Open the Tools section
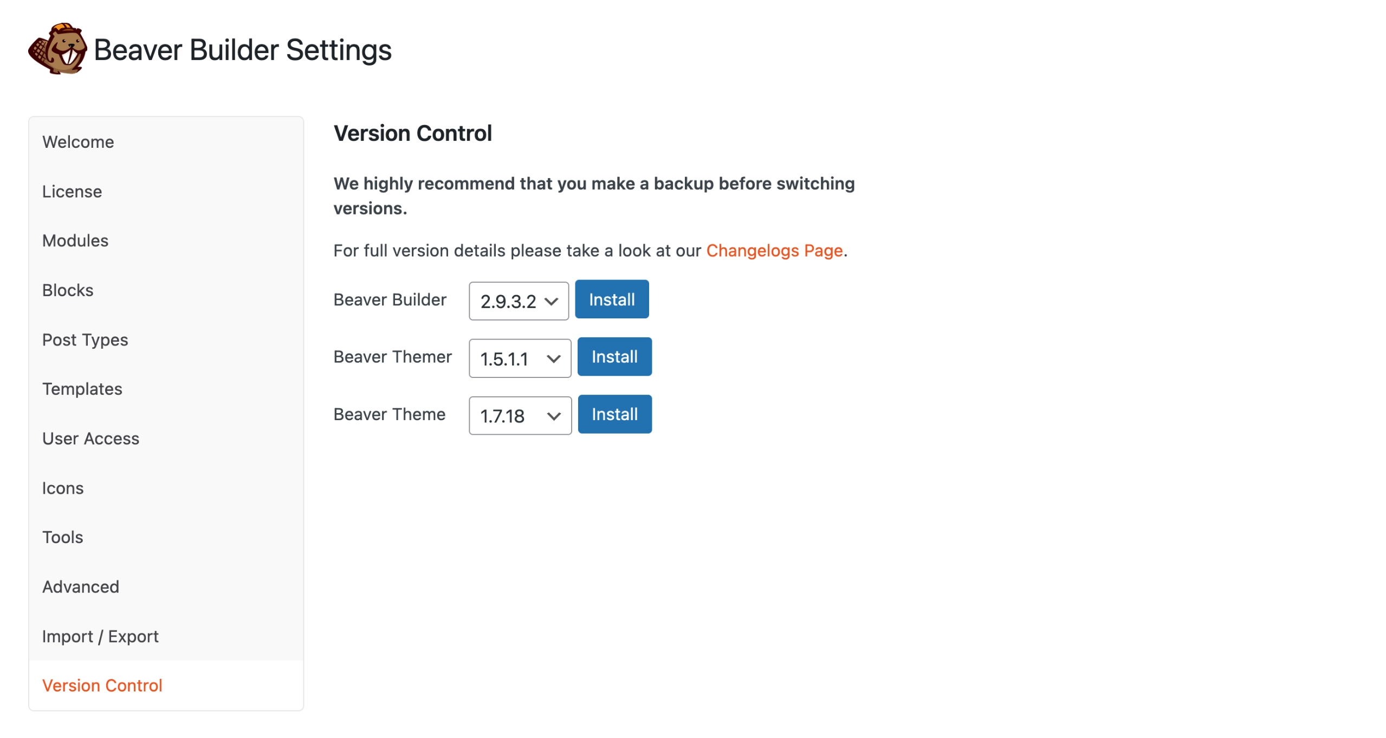Image resolution: width=1386 pixels, height=738 pixels. click(62, 537)
